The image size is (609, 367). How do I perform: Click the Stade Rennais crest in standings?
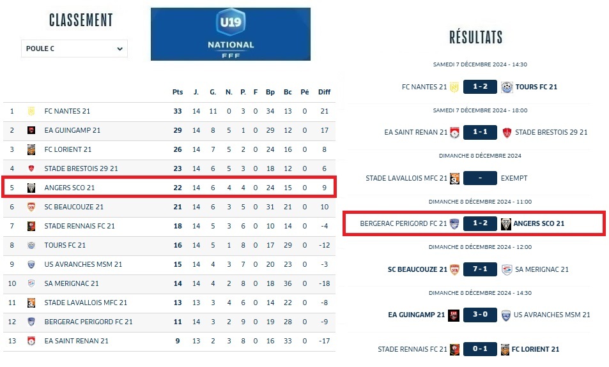click(x=31, y=226)
